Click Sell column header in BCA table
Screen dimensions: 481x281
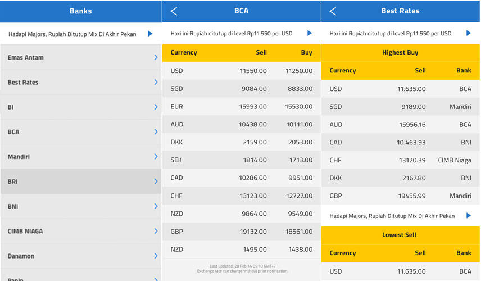[x=261, y=52]
